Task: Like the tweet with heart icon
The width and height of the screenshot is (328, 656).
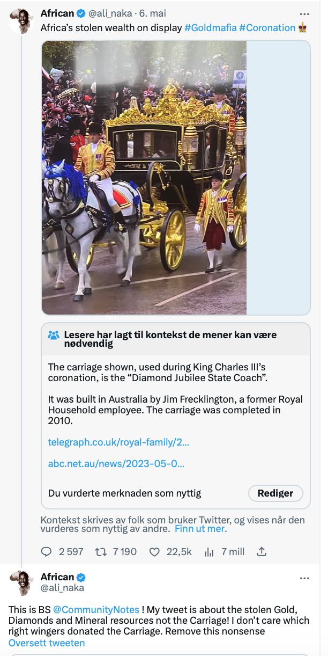Action: (154, 551)
